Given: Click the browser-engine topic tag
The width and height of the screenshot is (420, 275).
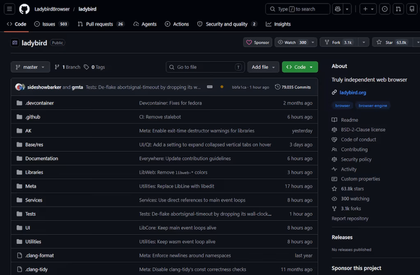Looking at the screenshot, I should [372, 106].
